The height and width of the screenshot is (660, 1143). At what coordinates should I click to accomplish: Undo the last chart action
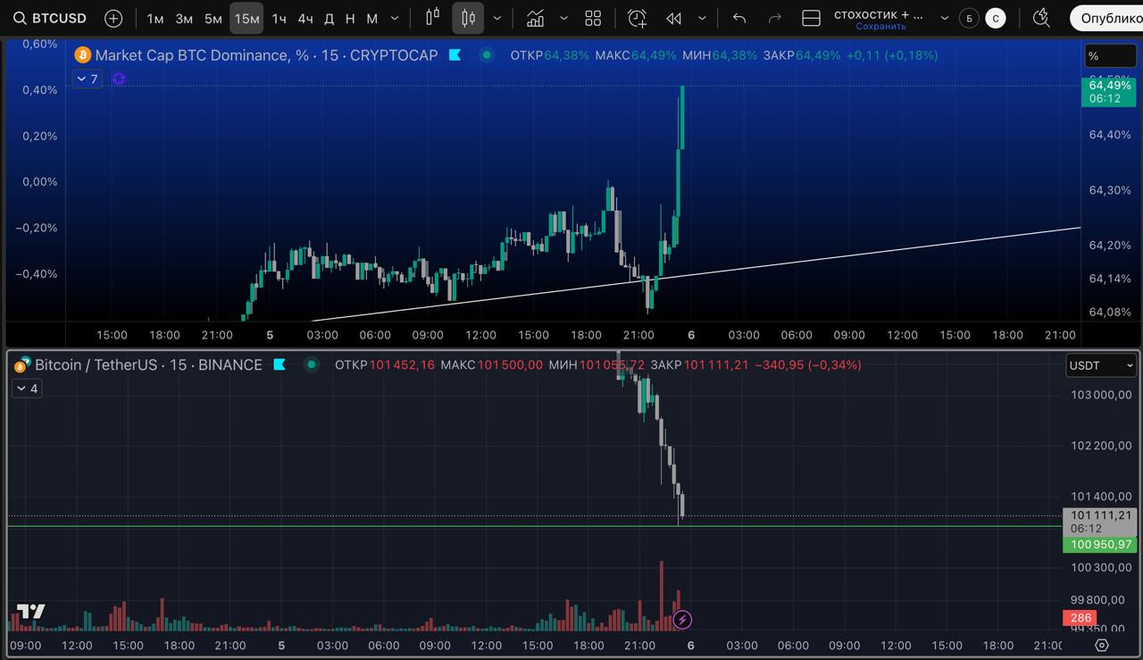pos(738,18)
